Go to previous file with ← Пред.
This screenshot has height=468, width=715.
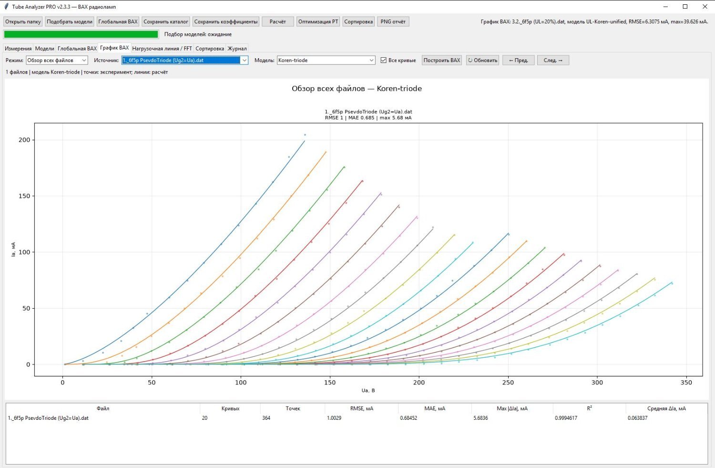pos(518,60)
